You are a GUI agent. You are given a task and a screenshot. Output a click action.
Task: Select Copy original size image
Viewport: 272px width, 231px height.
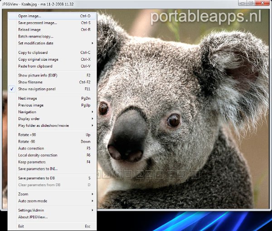click(52, 59)
